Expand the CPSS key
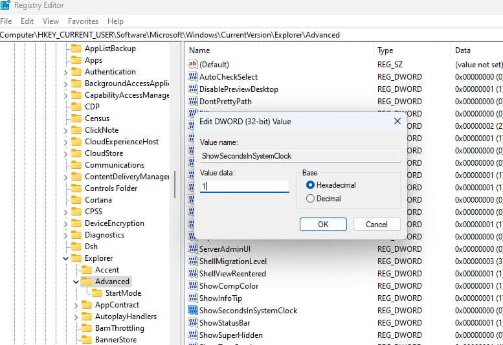This screenshot has width=503, height=345. coord(66,212)
